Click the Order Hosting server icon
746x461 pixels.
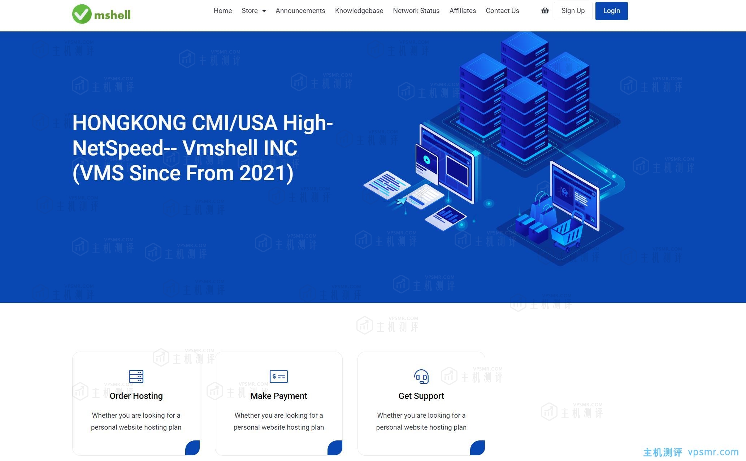click(136, 376)
